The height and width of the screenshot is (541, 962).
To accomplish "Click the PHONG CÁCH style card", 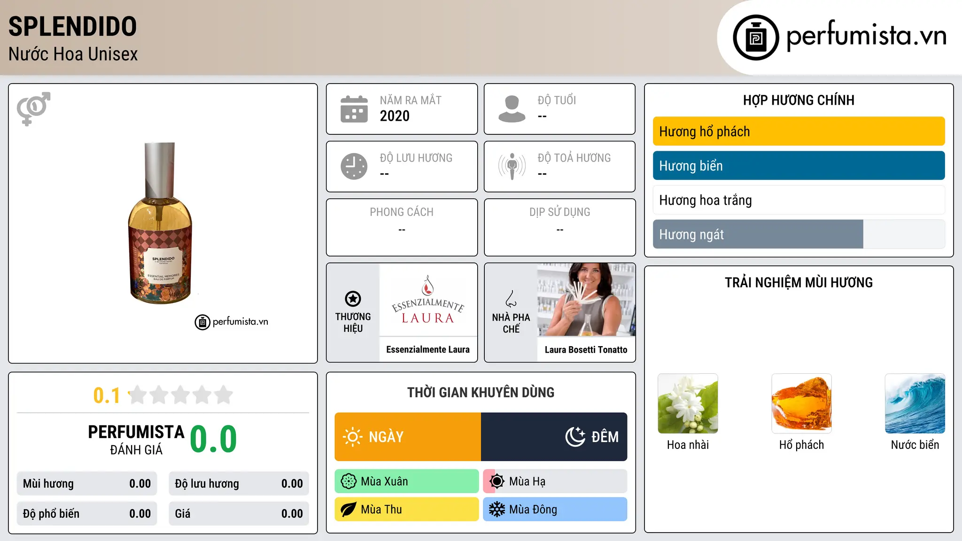I will (402, 227).
